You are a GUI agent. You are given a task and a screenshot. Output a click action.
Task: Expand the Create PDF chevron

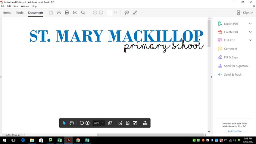point(250,32)
